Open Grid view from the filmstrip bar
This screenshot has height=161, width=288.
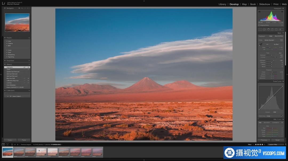tap(12, 145)
